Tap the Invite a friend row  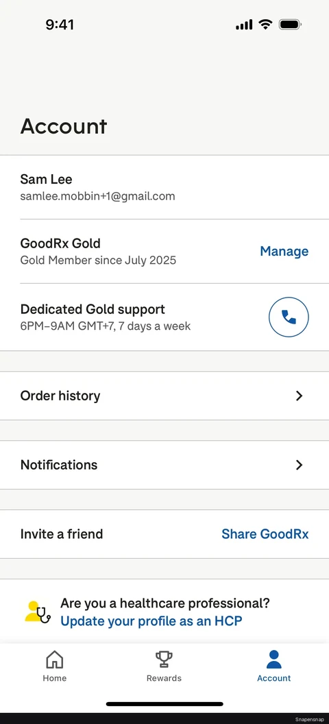164,534
